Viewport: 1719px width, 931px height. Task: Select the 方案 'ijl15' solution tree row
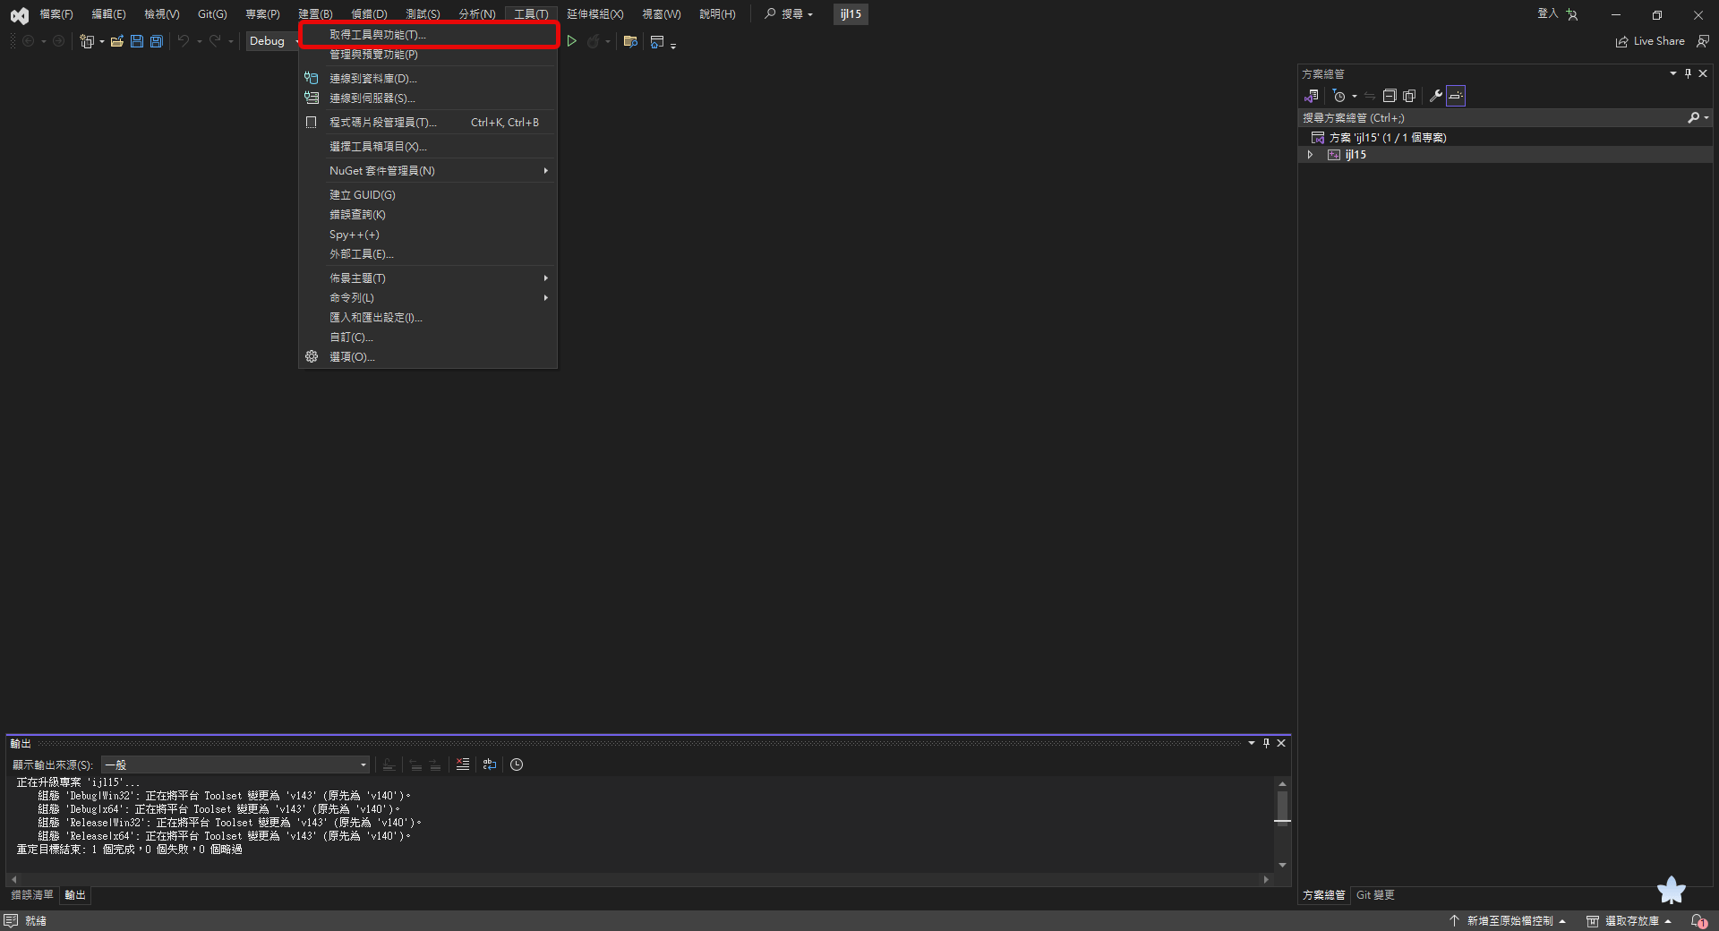tap(1506, 138)
